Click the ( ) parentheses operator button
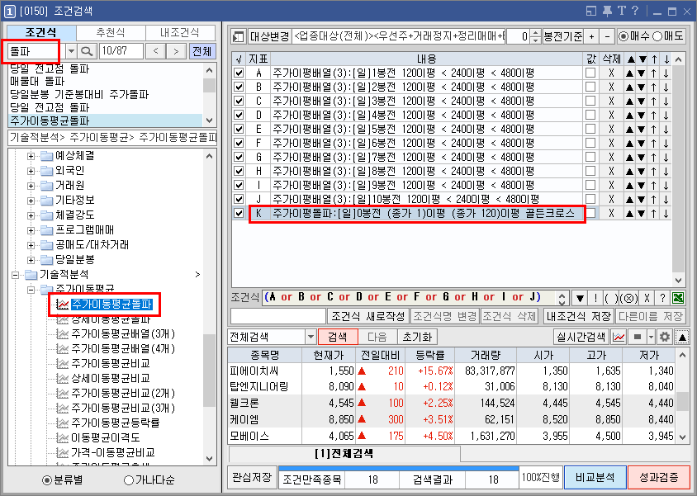The width and height of the screenshot is (697, 496). [612, 297]
